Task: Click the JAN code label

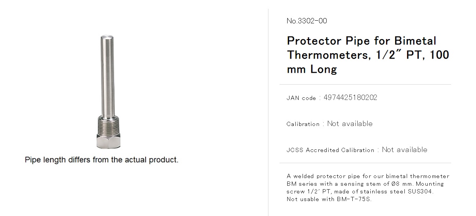Action: pyautogui.click(x=301, y=98)
